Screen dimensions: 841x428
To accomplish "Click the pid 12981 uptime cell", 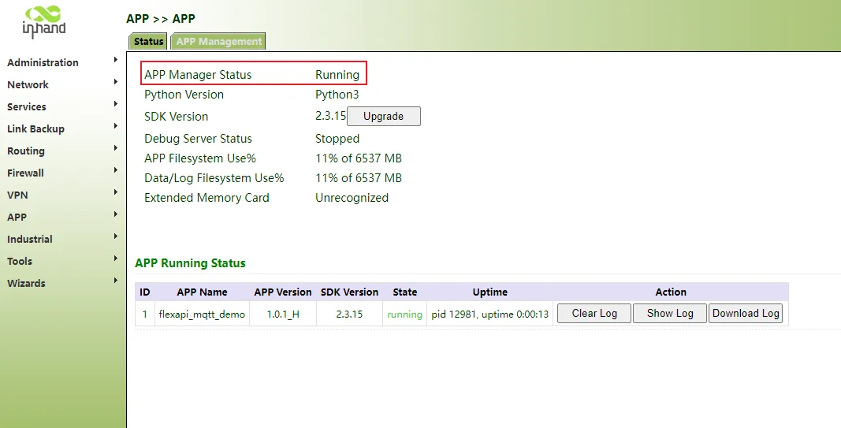I will pyautogui.click(x=489, y=314).
